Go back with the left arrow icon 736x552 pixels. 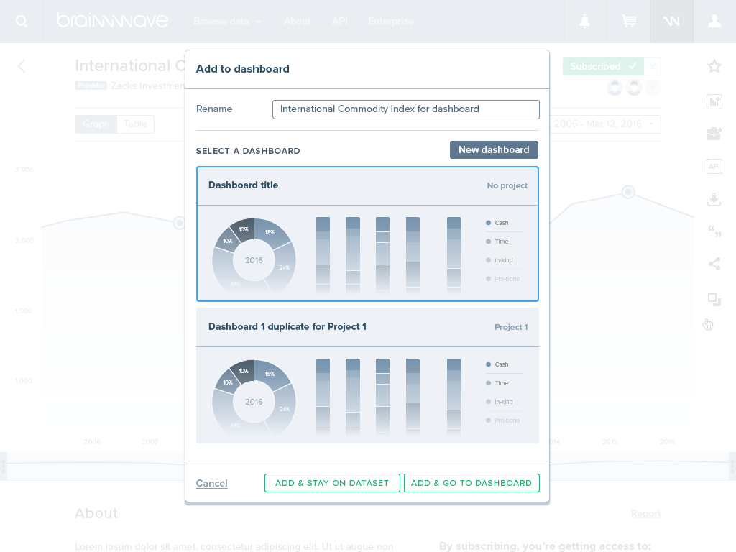coord(22,65)
